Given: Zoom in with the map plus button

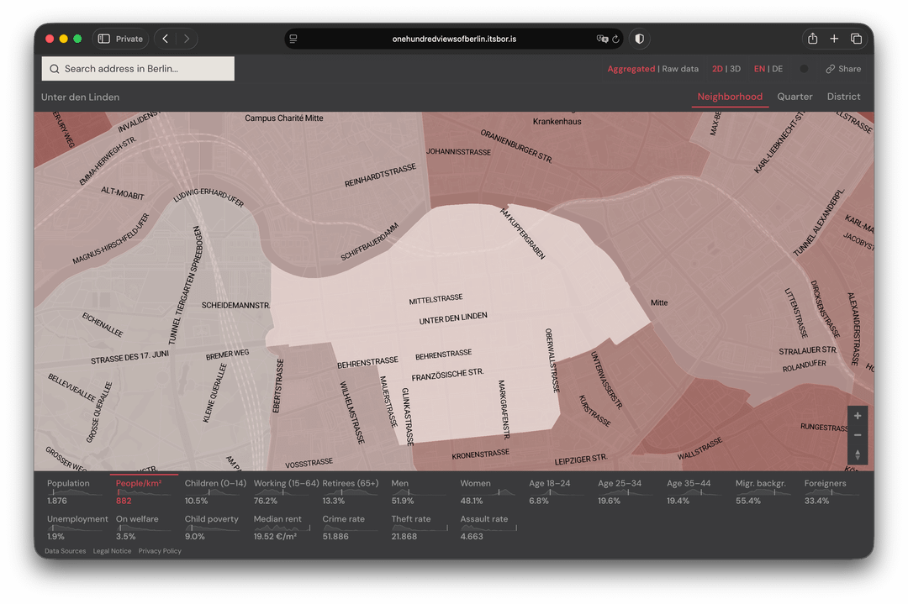Looking at the screenshot, I should tap(858, 416).
